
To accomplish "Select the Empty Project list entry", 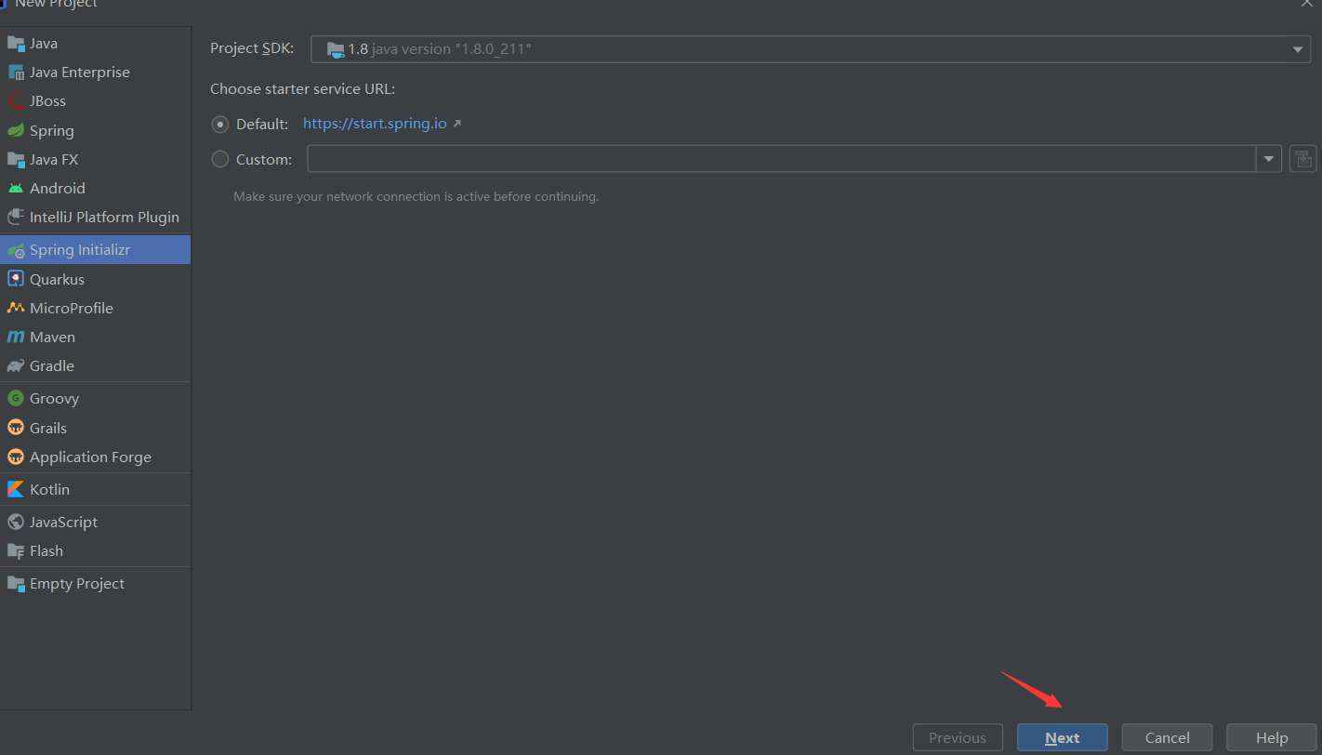I will pyautogui.click(x=95, y=583).
